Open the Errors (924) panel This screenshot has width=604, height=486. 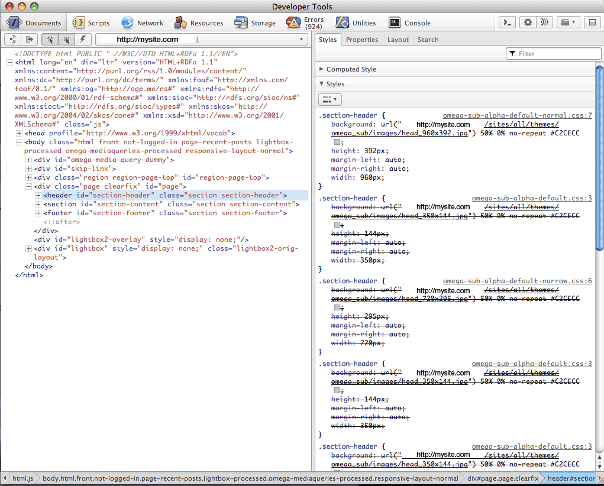[305, 22]
